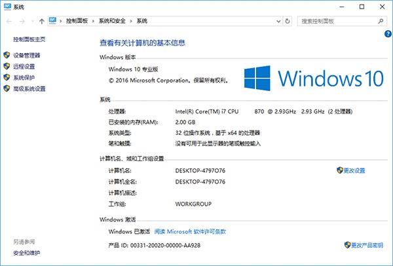The width and height of the screenshot is (393, 266).
Task: Click the computer icon in the address bar
Action: 52,20
